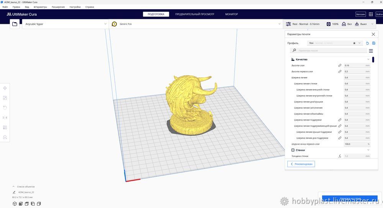Open the Настройки menu
The height and width of the screenshot is (208, 383).
tap(75, 7)
